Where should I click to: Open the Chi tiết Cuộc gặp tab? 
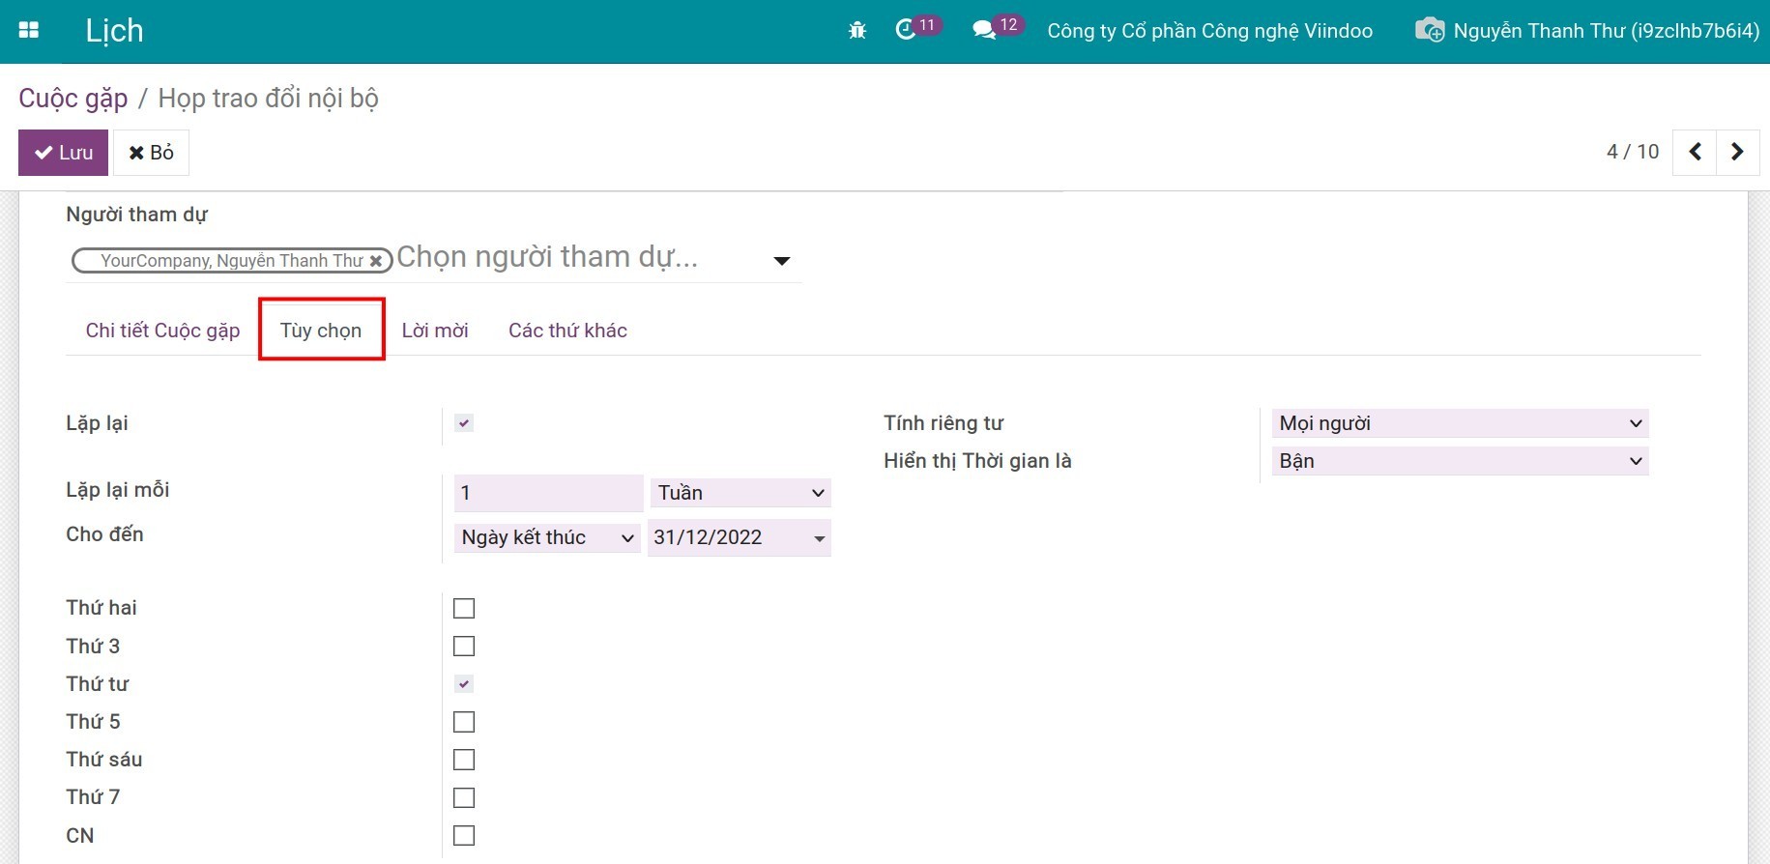pos(162,331)
